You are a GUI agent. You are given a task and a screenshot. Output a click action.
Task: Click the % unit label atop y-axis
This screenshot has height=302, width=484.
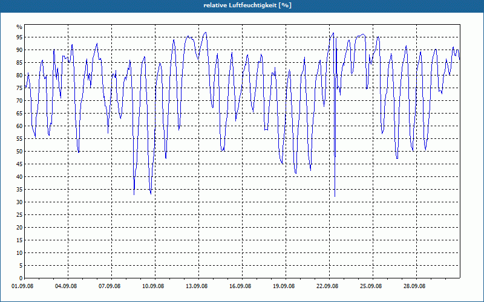coord(19,27)
